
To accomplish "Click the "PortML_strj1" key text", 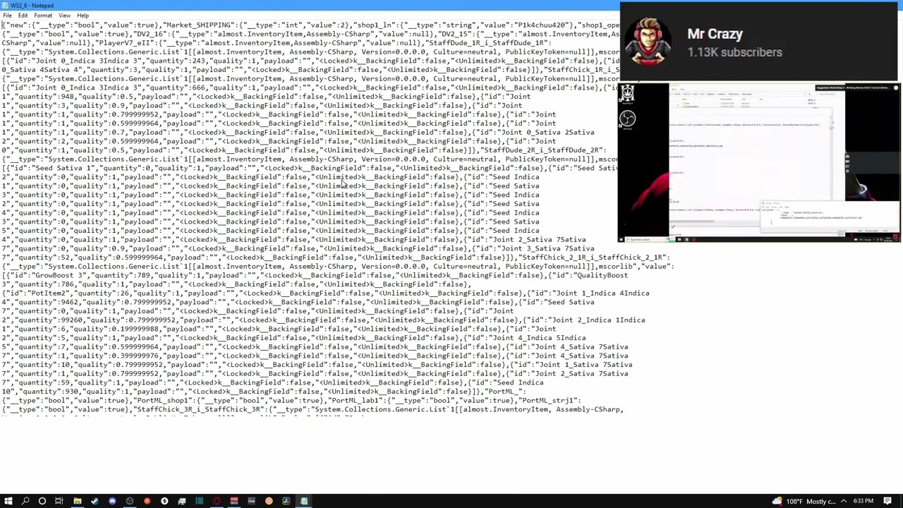I will (x=550, y=400).
